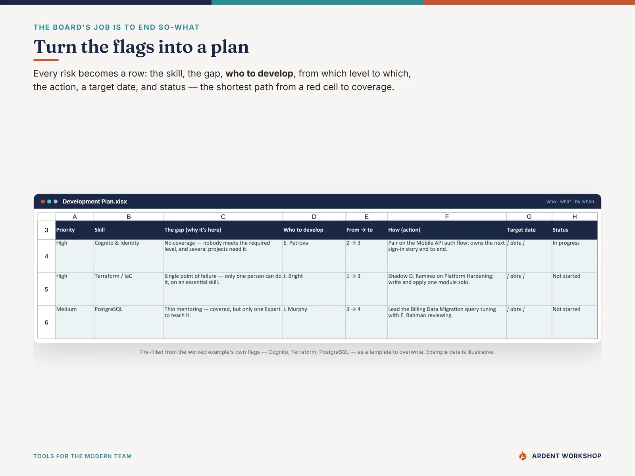The height and width of the screenshot is (476, 635).
Task: Click the 'Target date' header cell
Action: point(529,230)
